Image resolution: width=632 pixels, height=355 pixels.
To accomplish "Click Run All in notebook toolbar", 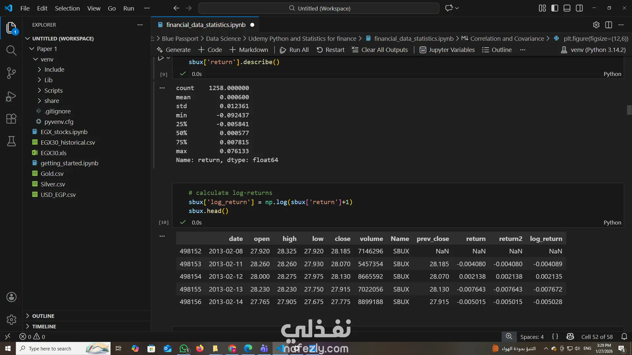I will [x=294, y=50].
